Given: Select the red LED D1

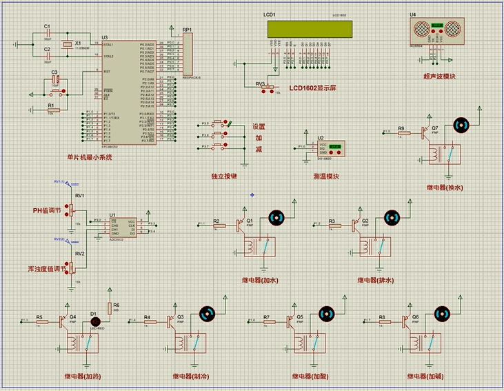Looking at the screenshot, I should pyautogui.click(x=95, y=321).
